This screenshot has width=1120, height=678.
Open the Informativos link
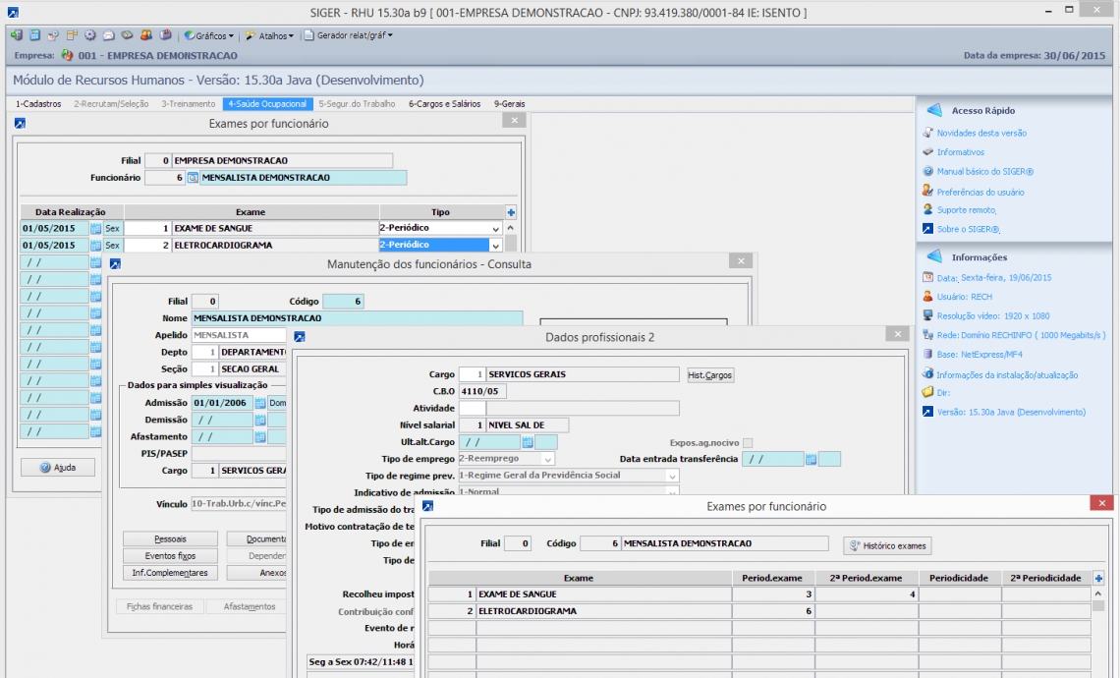pos(960,152)
